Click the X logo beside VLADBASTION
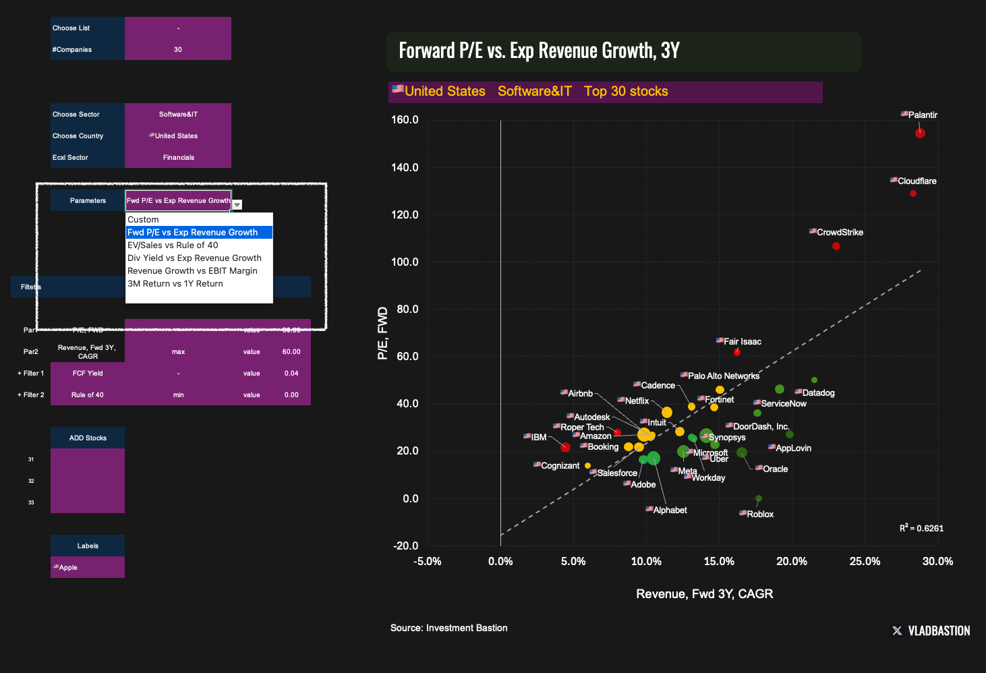 click(897, 631)
